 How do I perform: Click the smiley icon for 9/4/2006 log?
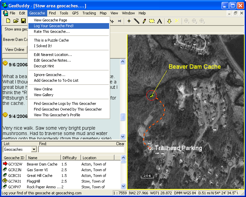[x=5, y=115]
